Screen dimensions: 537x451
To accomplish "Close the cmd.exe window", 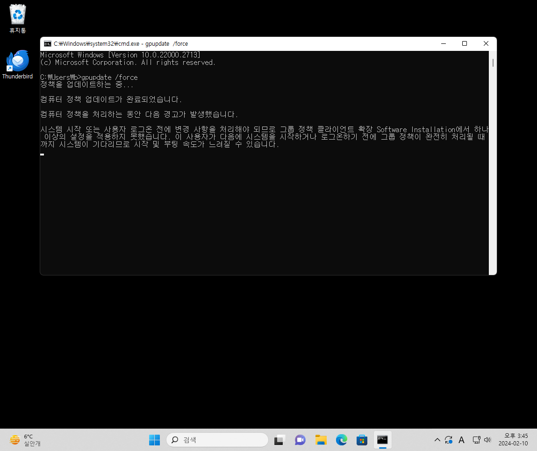I will 486,44.
